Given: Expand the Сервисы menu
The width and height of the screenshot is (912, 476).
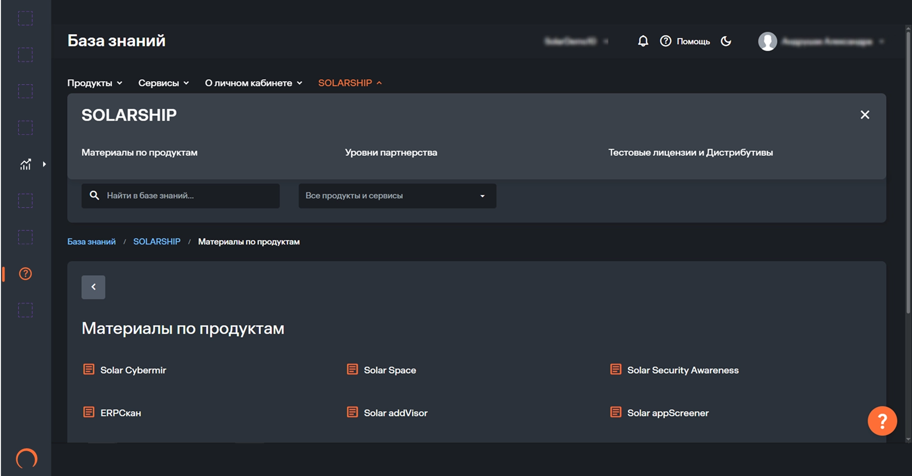Looking at the screenshot, I should [x=163, y=83].
